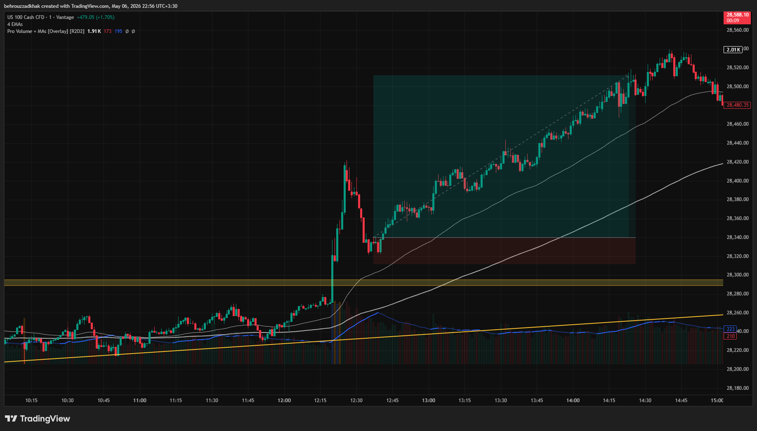Click the "12:30" time axis label
757x431 pixels.
click(356, 401)
